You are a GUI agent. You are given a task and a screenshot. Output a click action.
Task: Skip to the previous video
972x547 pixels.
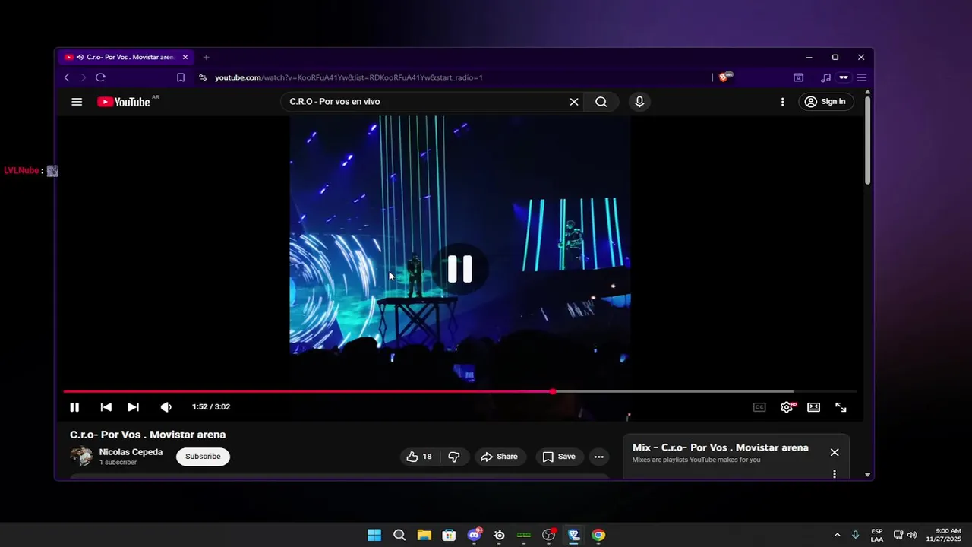[106, 407]
